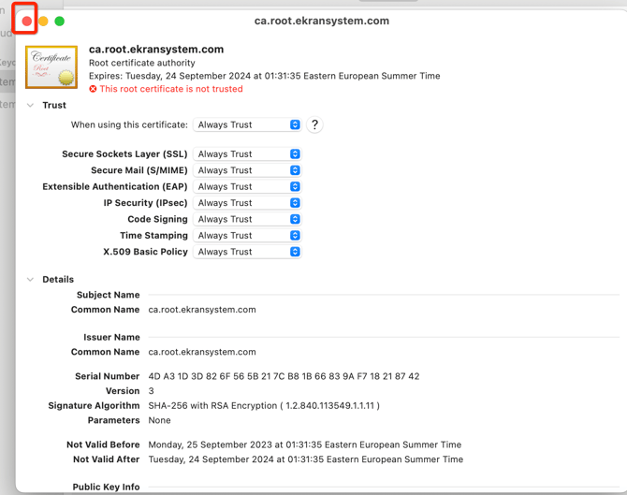This screenshot has width=627, height=495.
Task: Open the 'When using this certificate' dropdown
Action: (x=247, y=124)
